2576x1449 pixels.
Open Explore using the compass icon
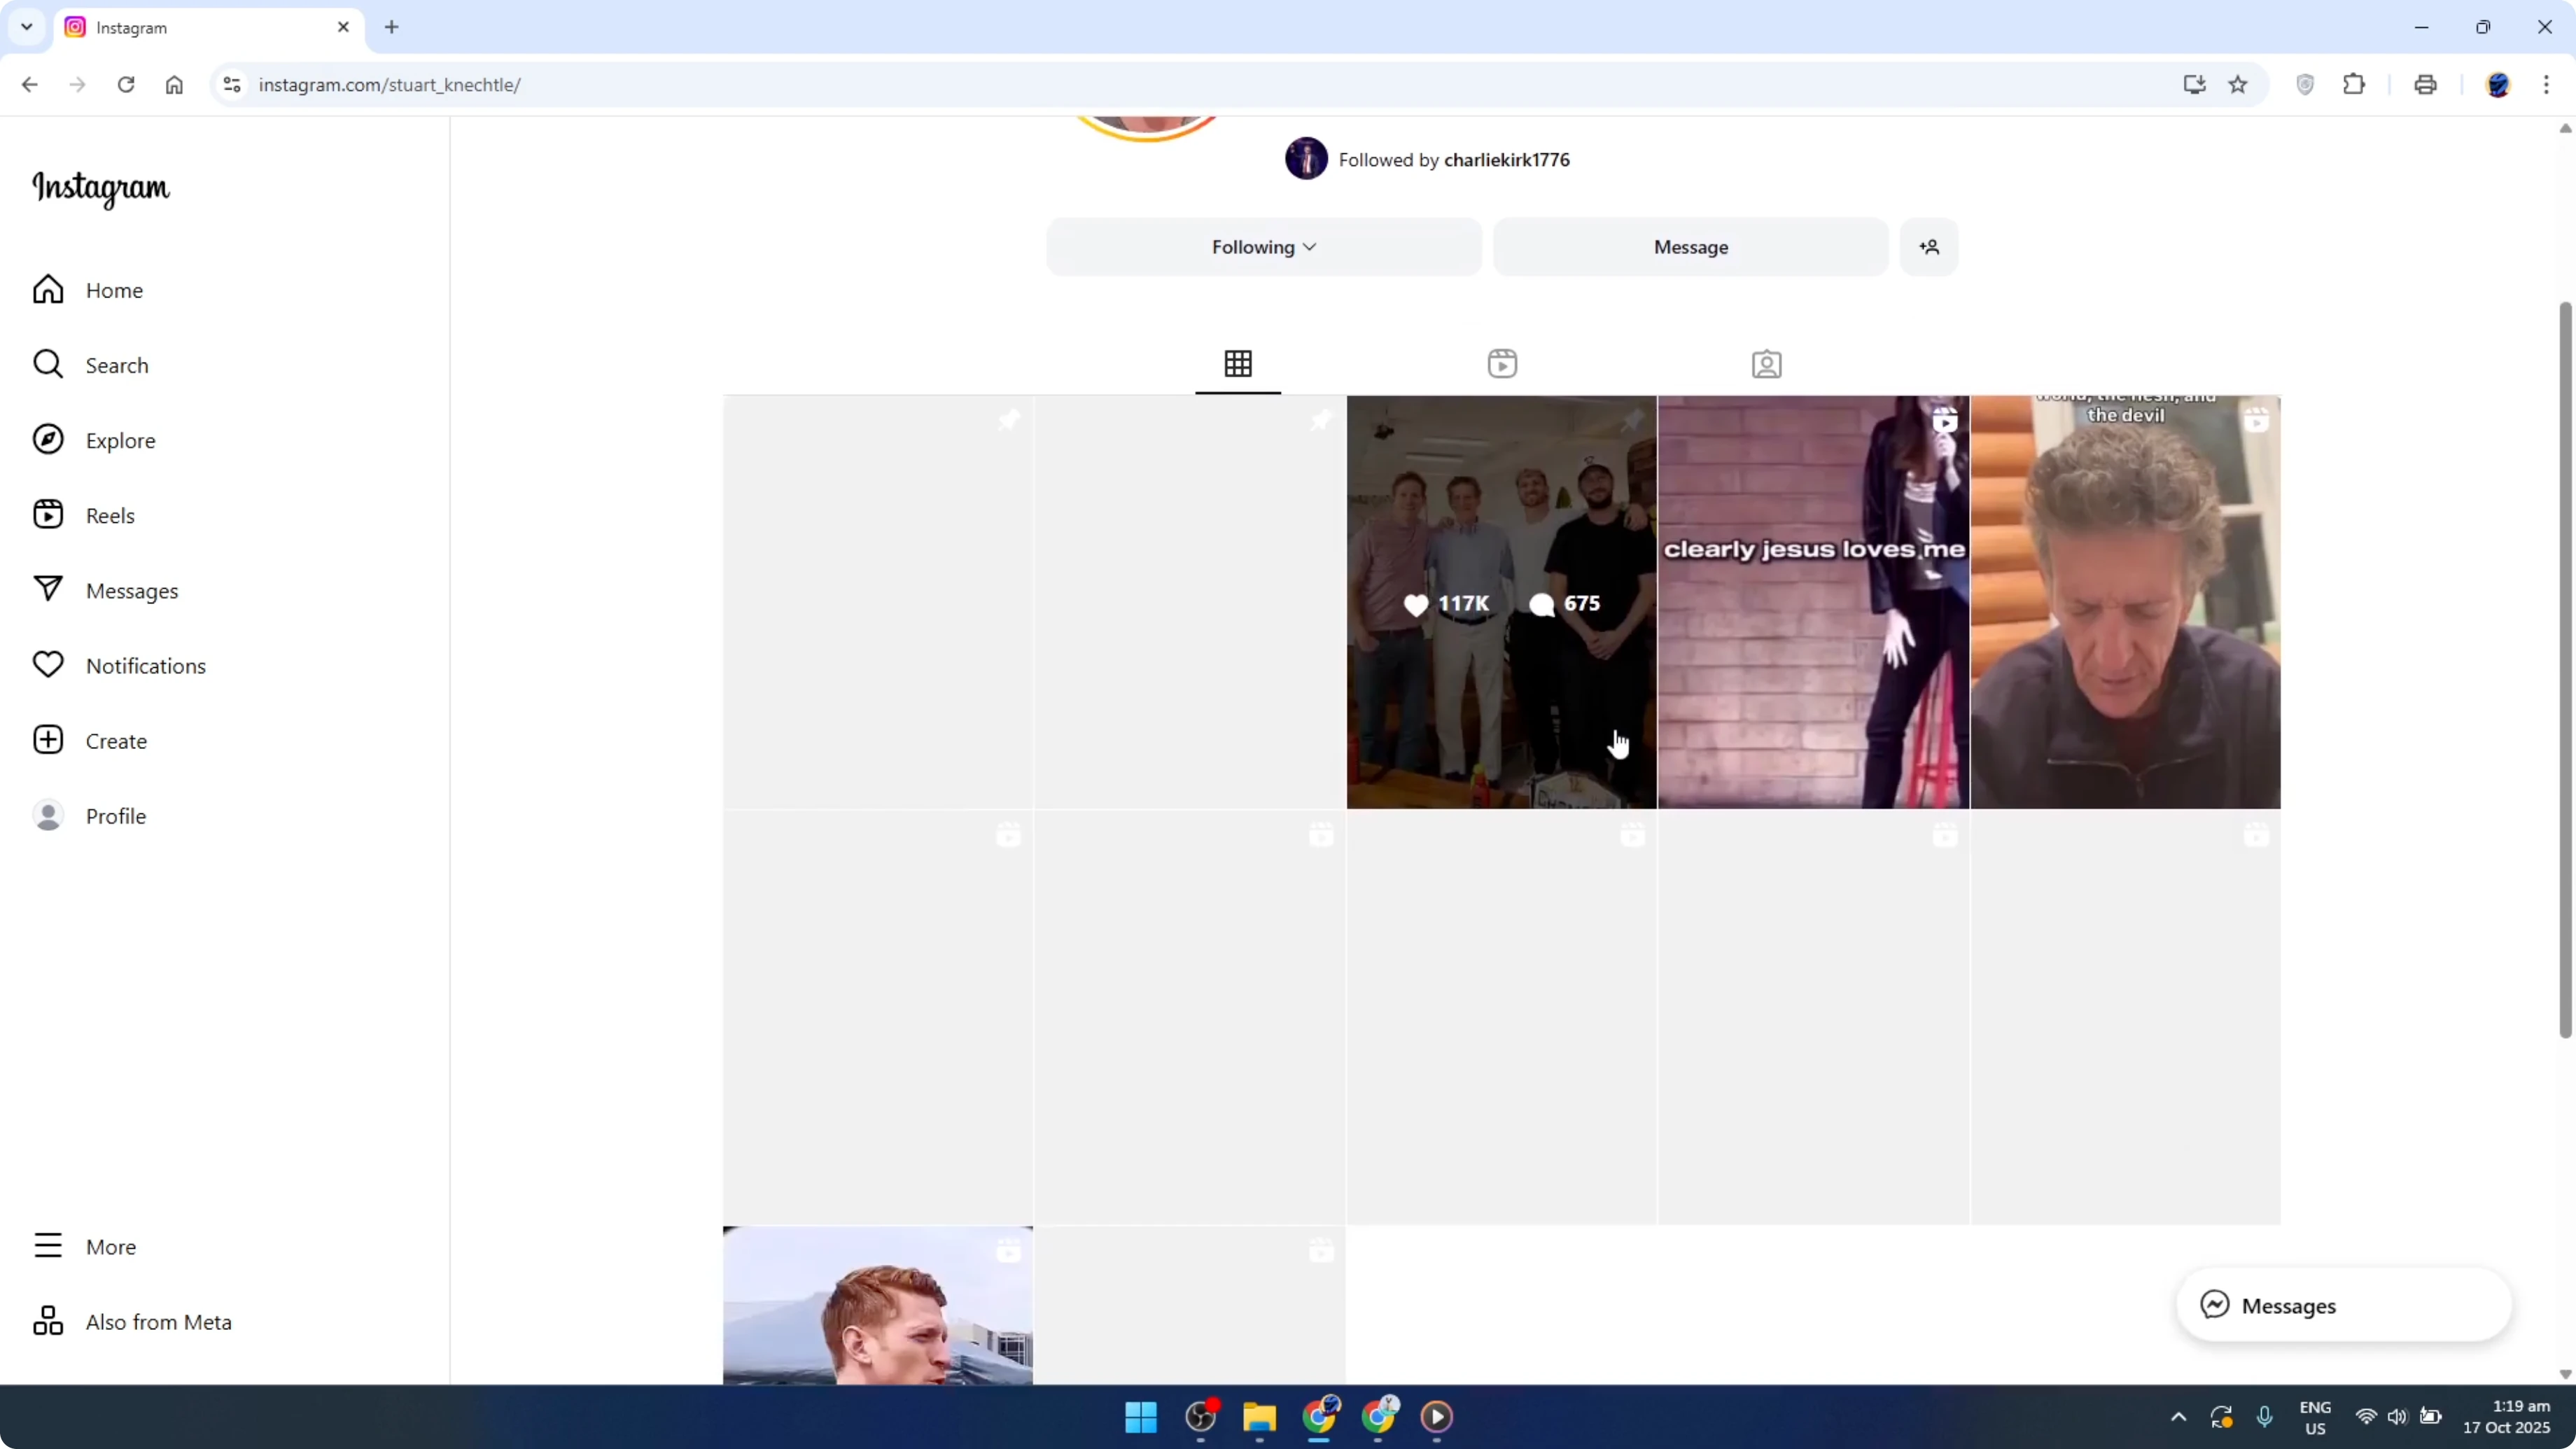coord(47,439)
